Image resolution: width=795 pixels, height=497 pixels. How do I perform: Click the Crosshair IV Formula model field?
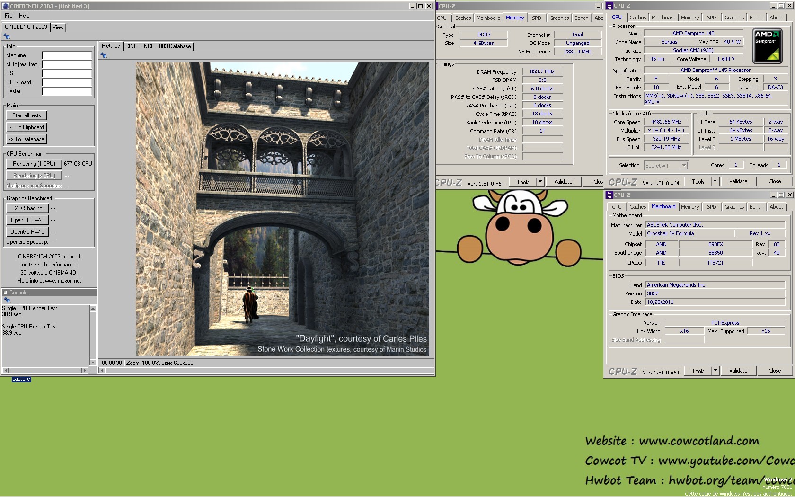pos(689,233)
